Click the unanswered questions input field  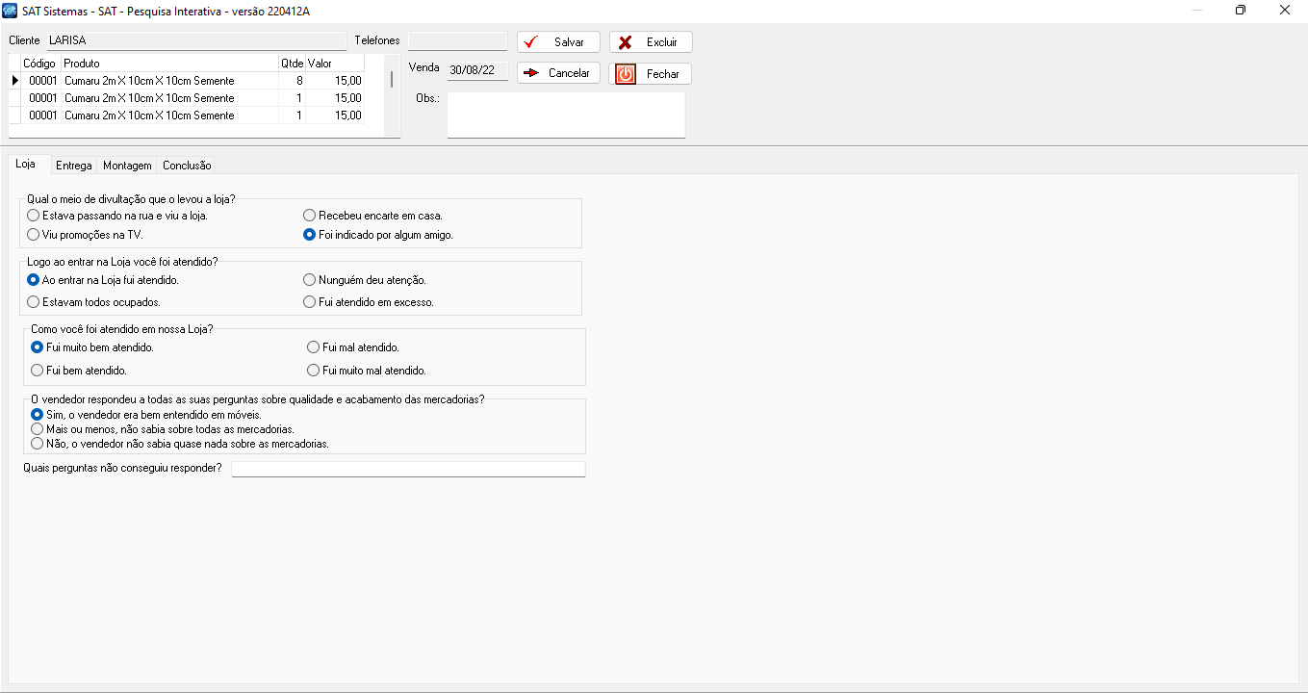408,469
